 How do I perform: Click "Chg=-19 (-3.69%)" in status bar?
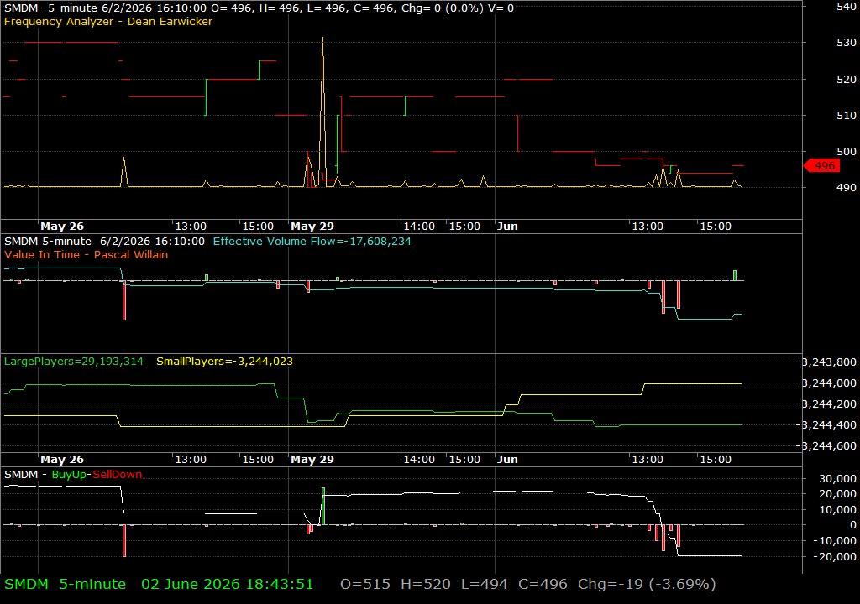click(x=647, y=584)
